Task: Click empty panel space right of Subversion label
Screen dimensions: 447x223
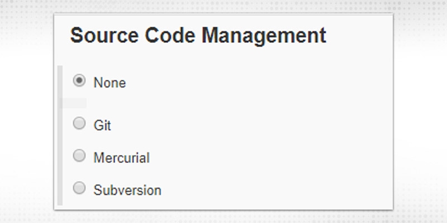Action: coord(268,190)
